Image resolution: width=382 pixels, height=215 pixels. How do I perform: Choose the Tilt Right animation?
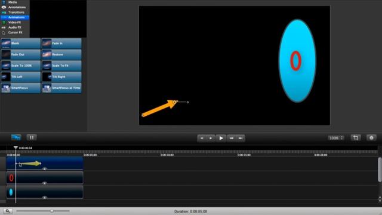[61, 77]
